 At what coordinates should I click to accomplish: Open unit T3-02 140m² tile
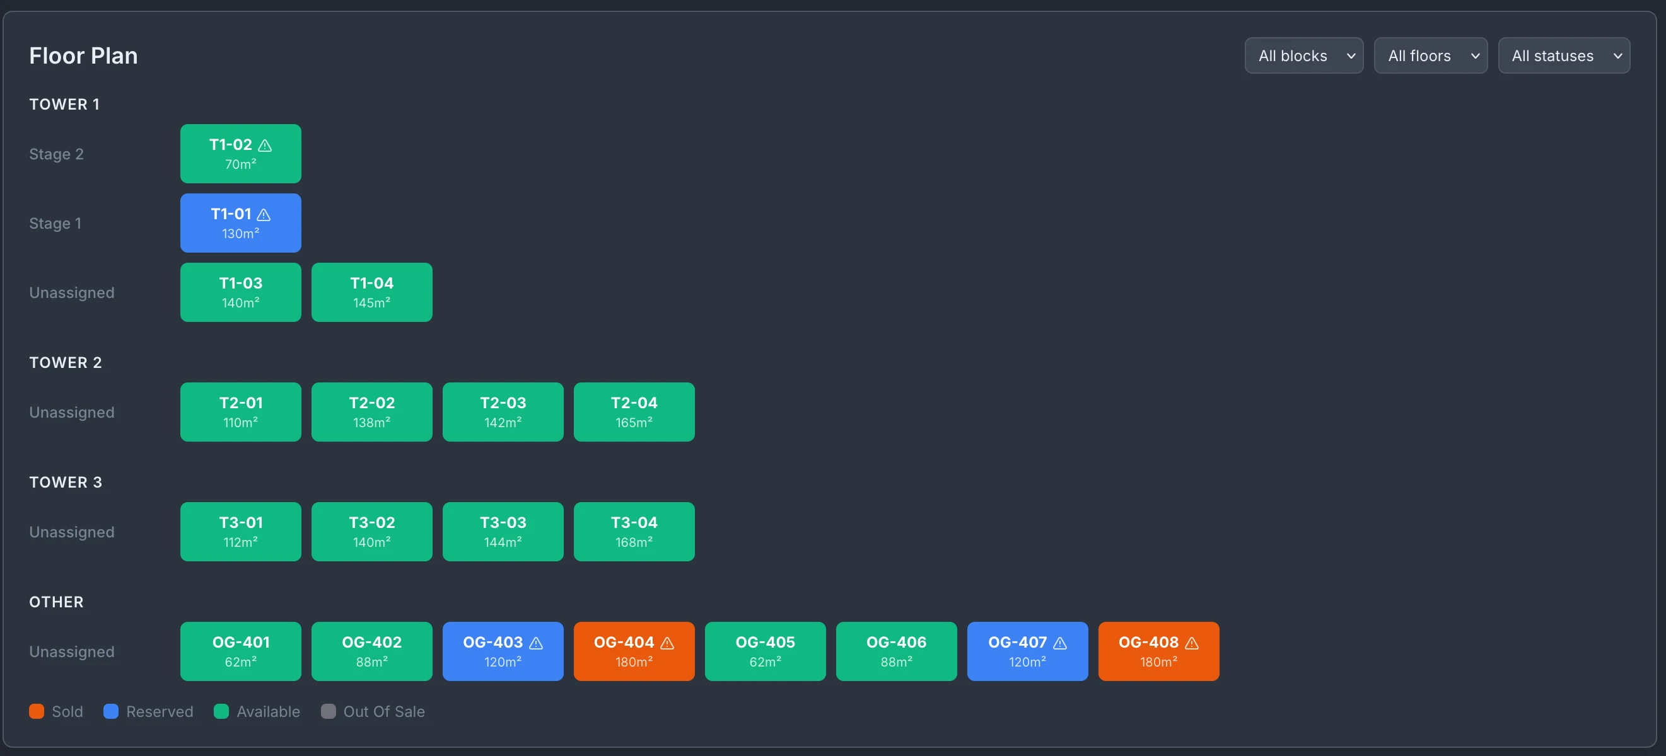pos(372,532)
